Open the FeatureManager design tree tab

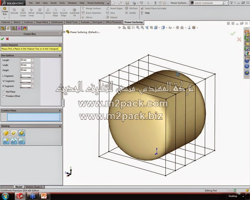point(3,28)
